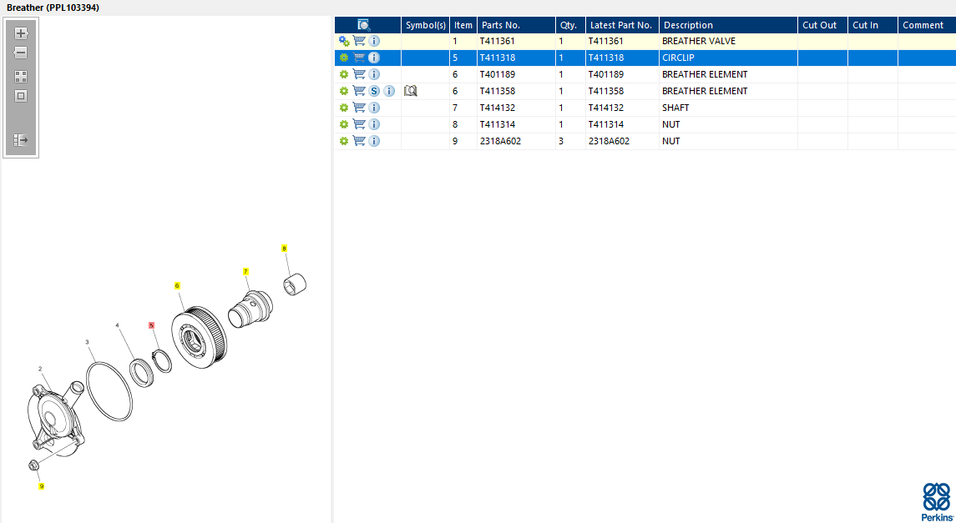Viewport: 956px width, 523px height.
Task: Add BREATHER VALVE T411361 to cart
Action: point(360,42)
